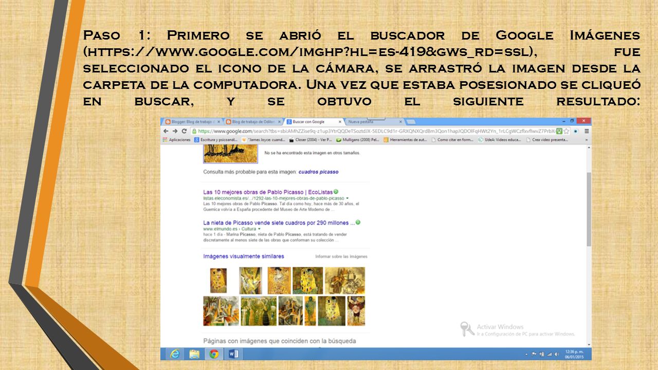Click the Páginas con imágenes que coinciden heading

(280, 341)
